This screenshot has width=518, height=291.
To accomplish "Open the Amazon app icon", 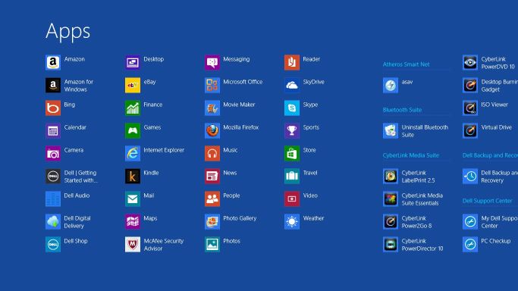I will pyautogui.click(x=53, y=62).
